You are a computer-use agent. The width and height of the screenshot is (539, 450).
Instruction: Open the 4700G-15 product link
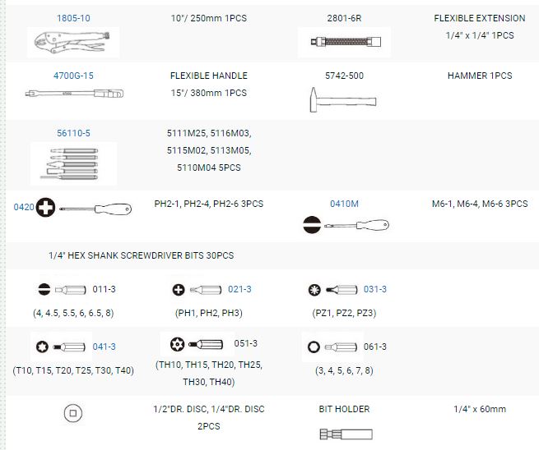pyautogui.click(x=73, y=76)
